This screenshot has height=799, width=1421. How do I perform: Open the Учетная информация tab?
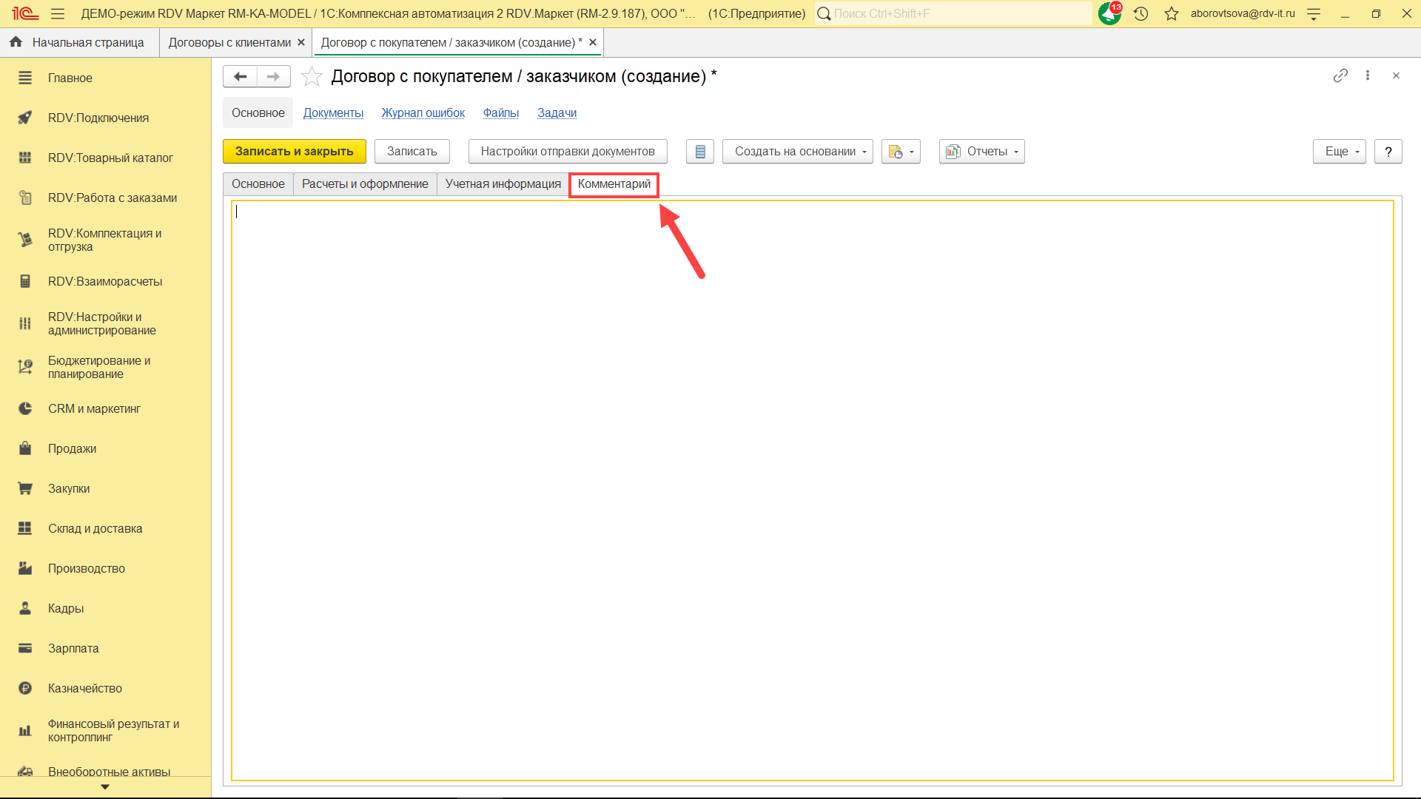[503, 184]
